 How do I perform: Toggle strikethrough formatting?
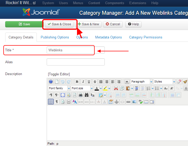tap(95, 82)
